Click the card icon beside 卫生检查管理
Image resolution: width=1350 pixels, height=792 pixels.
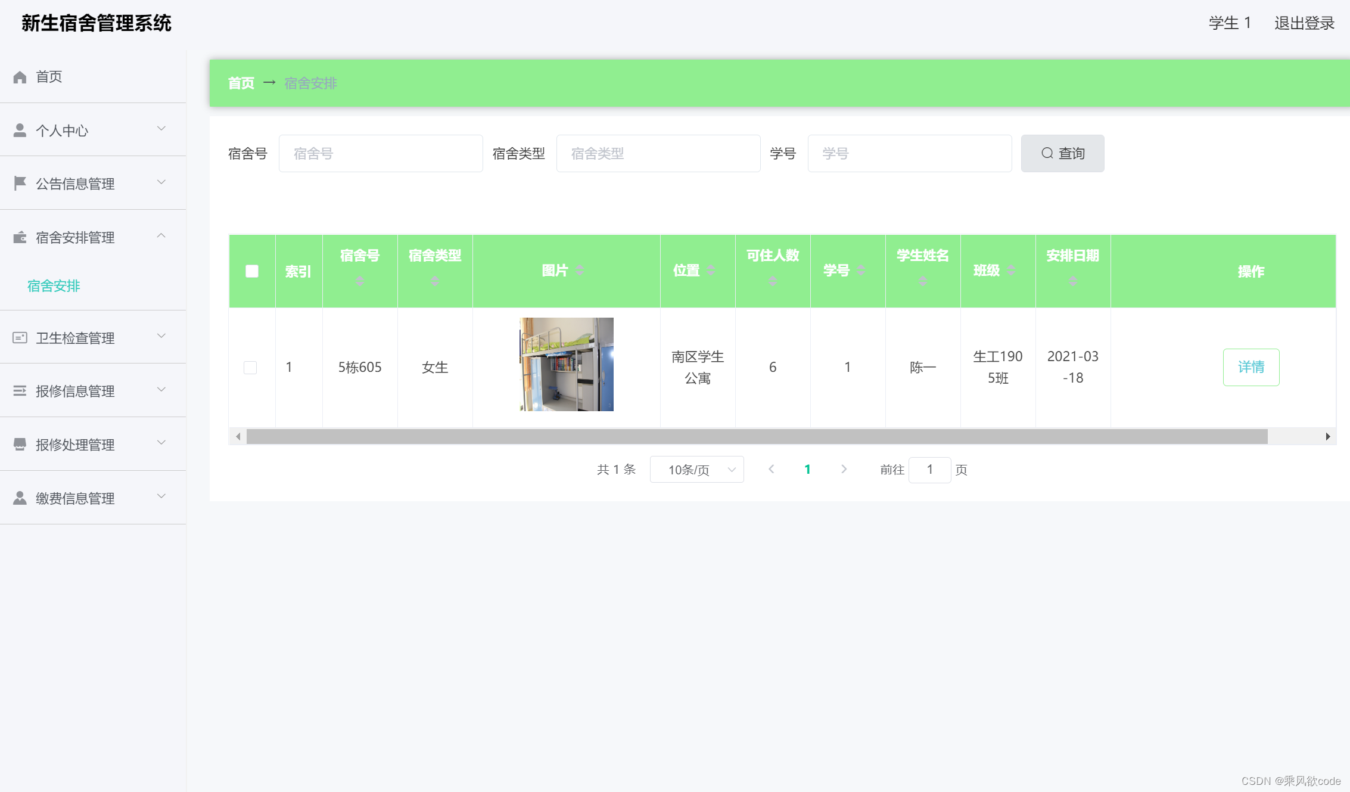click(20, 338)
